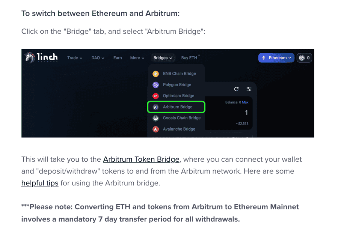Click the Arbitrum logo icon
Image resolution: width=338 pixels, height=233 pixels.
[x=155, y=107]
